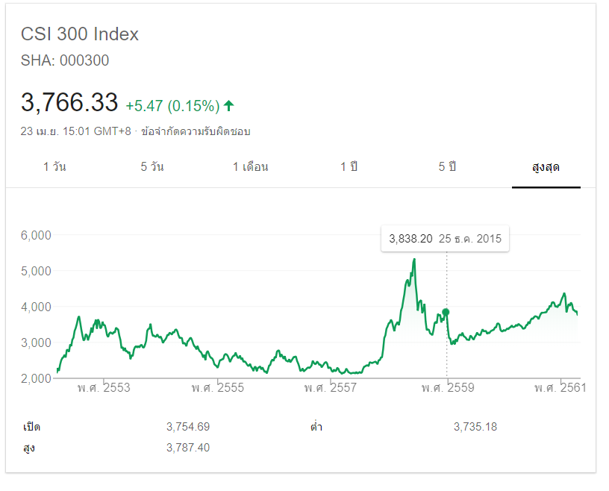Screen dimensions: 609x491
Task: Click the chart peak above 5,000
Action: [414, 260]
